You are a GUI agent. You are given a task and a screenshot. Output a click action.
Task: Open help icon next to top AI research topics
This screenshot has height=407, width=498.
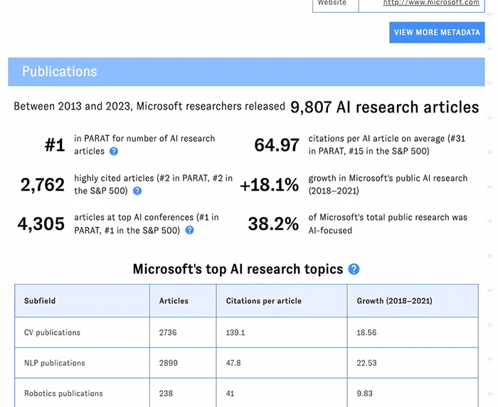pos(354,270)
